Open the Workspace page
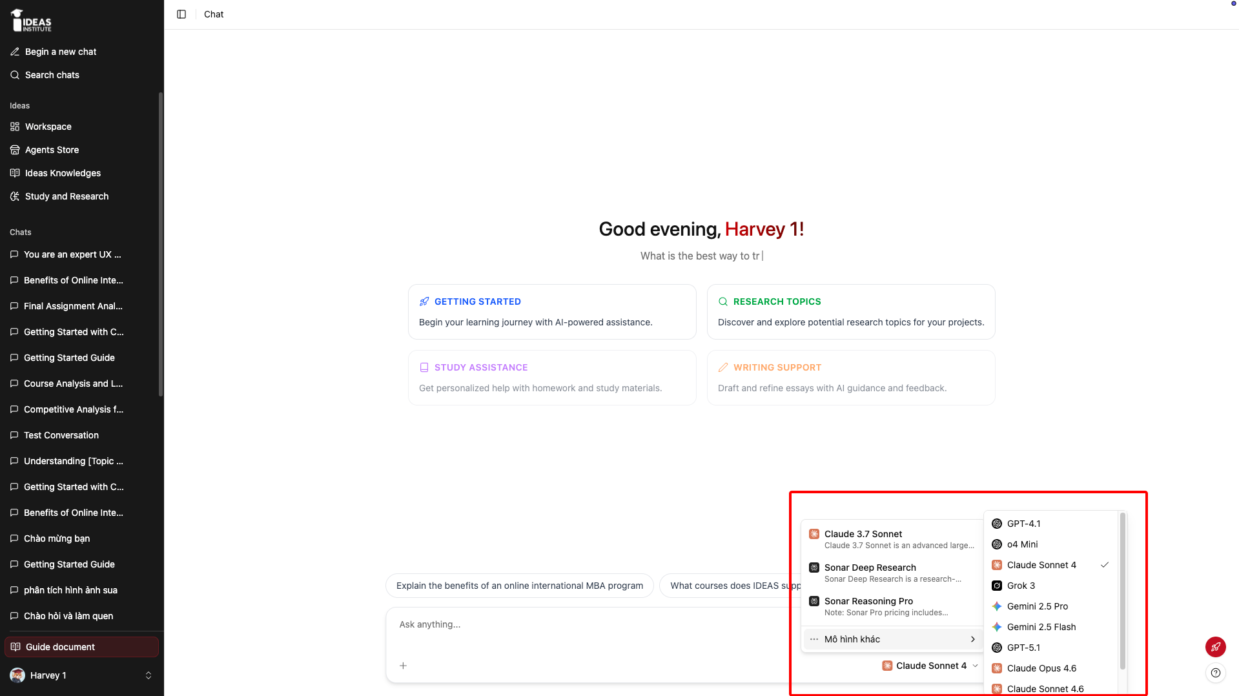1239x696 pixels. (81, 127)
